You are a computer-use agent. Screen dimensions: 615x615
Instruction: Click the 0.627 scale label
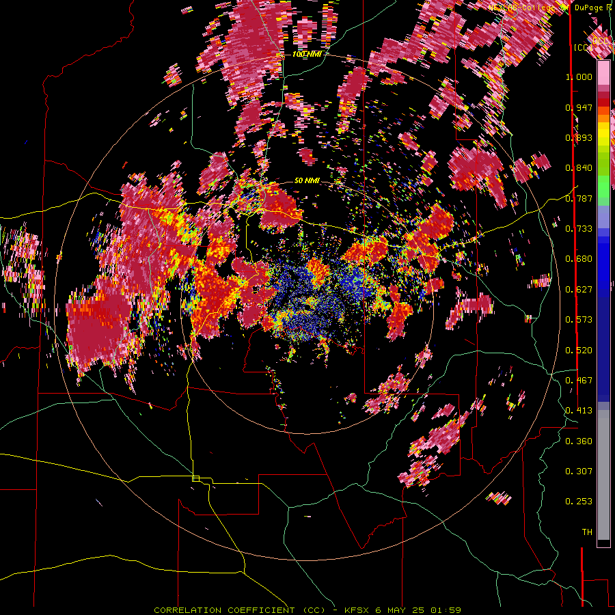pos(579,290)
